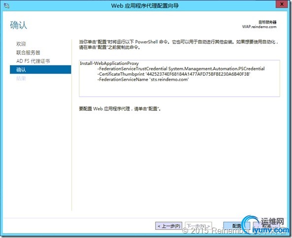Click the Install-WebApplicationProxy command line
The image size is (292, 238).
(109, 63)
